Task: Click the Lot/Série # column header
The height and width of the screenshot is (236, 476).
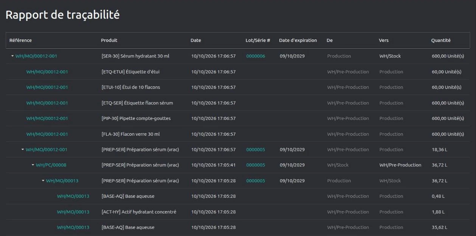Action: 258,40
